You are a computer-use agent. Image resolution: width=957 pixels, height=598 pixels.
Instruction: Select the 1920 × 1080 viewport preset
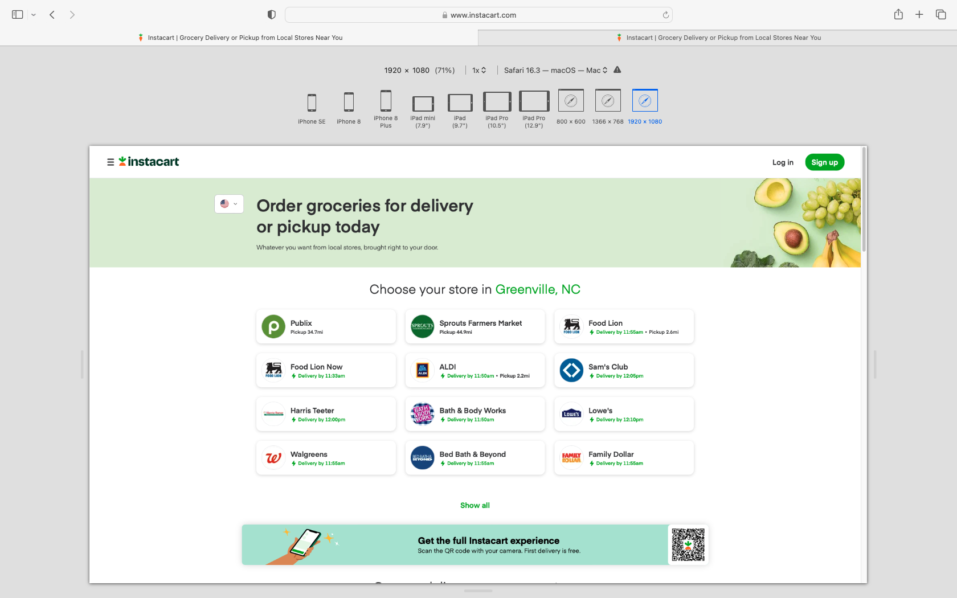[x=645, y=107]
